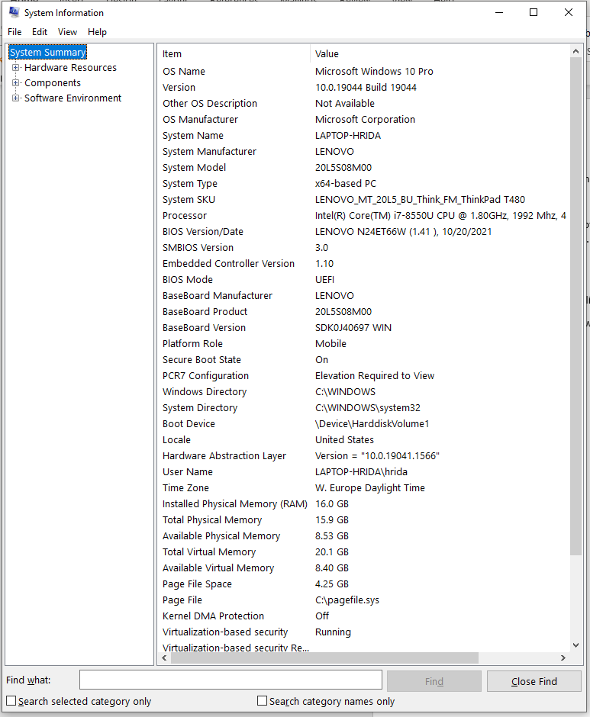Select the Embedded Controller Version row
Viewport: 590px width, 717px height.
[x=364, y=263]
